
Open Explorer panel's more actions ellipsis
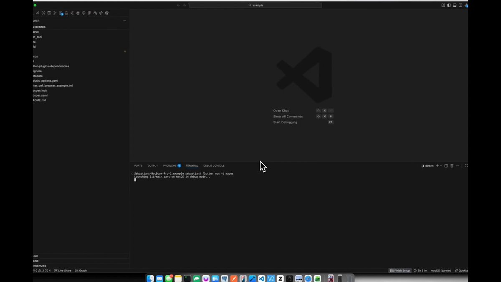pos(124,20)
